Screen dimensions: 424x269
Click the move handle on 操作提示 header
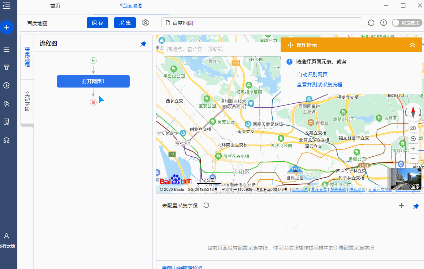(290, 45)
